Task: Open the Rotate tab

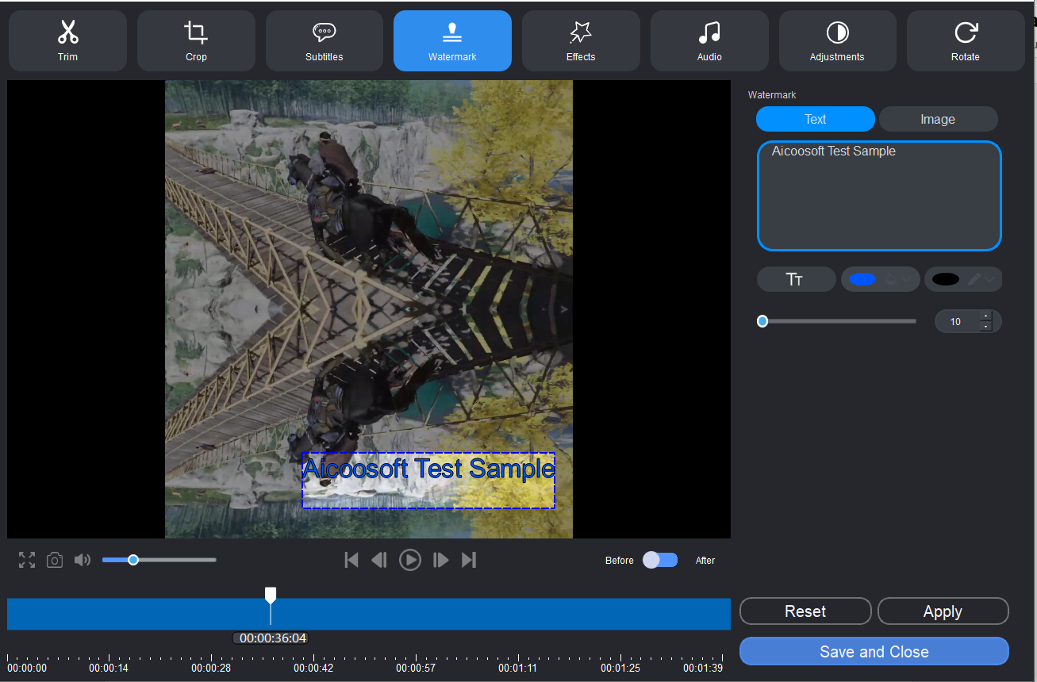Action: [966, 40]
